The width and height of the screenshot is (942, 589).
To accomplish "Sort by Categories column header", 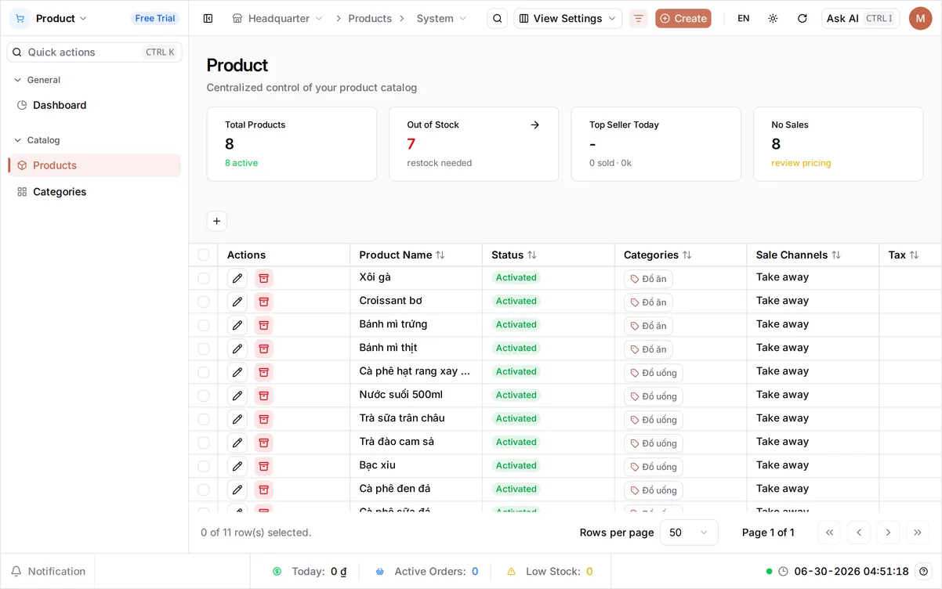I will tap(658, 255).
